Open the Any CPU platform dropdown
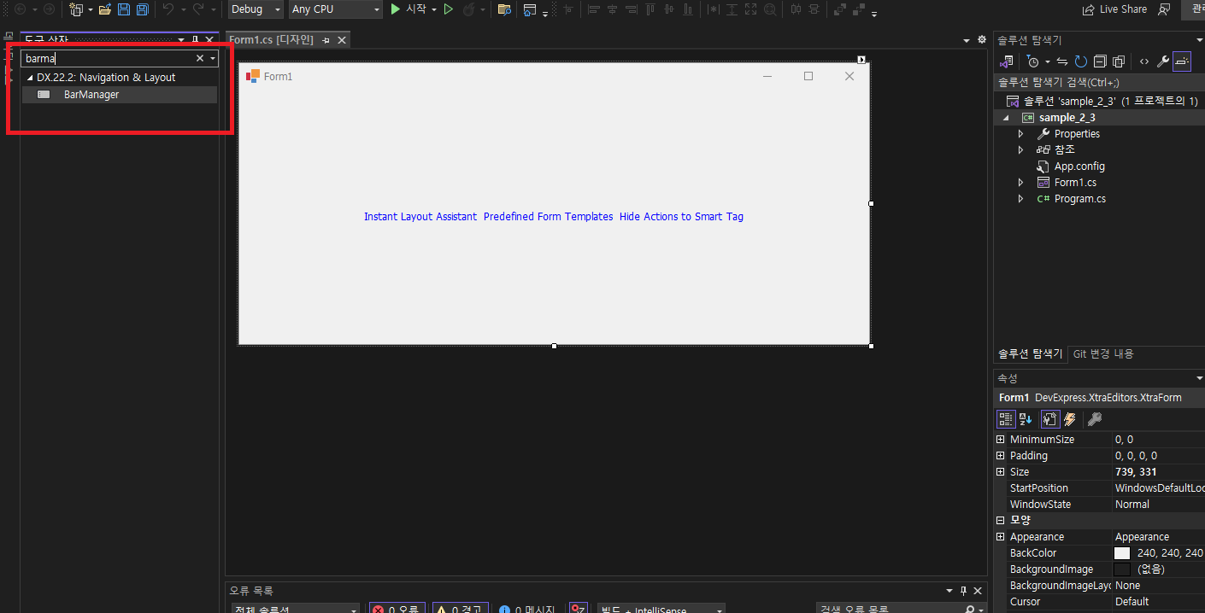This screenshot has width=1205, height=613. (x=335, y=9)
